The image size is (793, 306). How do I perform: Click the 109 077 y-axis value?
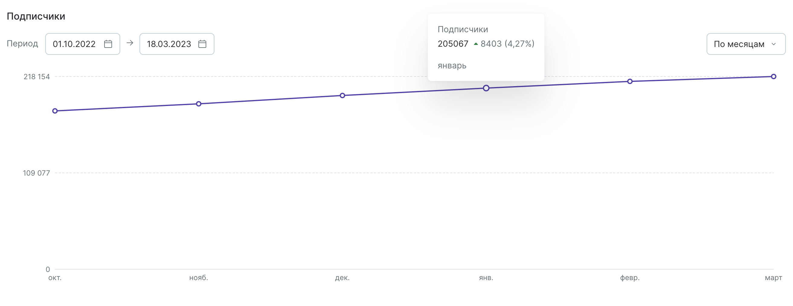click(36, 173)
